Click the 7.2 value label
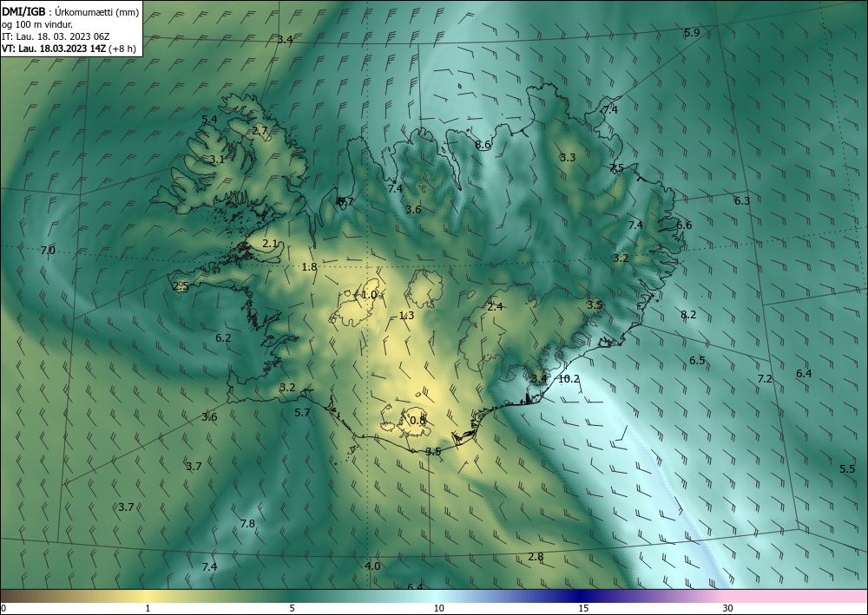868x615 pixels. [765, 379]
